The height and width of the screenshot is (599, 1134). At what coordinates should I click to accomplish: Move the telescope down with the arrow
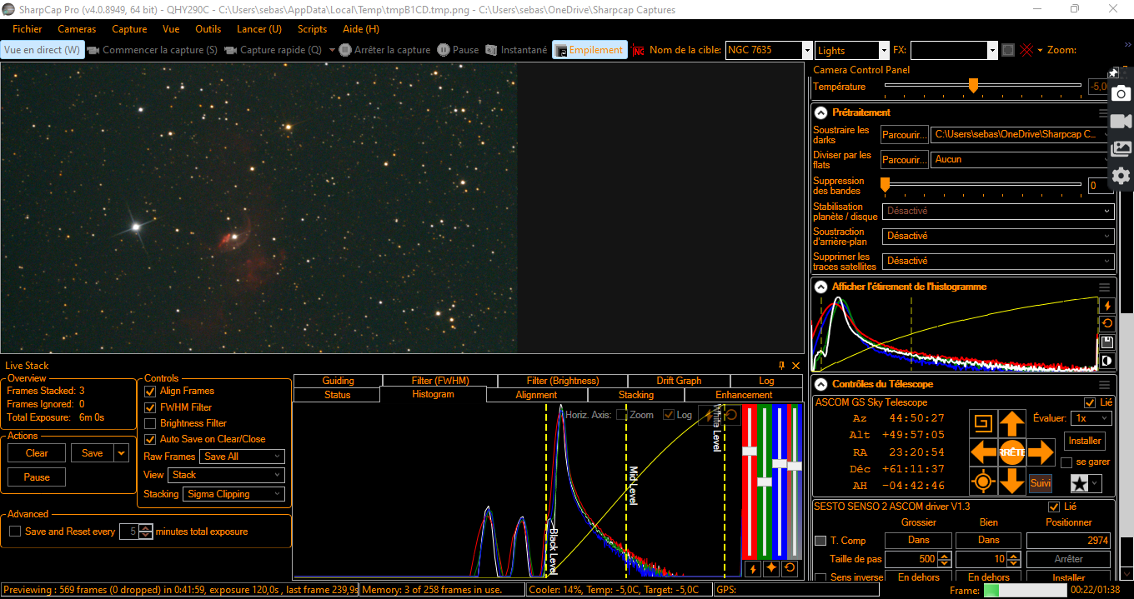tap(1011, 482)
